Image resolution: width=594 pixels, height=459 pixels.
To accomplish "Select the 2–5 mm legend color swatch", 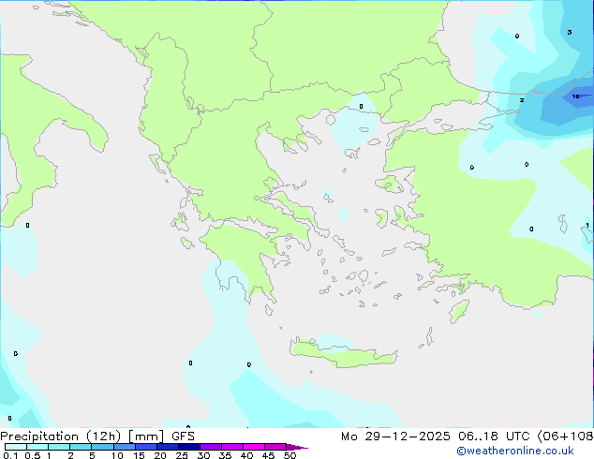I will (81, 447).
